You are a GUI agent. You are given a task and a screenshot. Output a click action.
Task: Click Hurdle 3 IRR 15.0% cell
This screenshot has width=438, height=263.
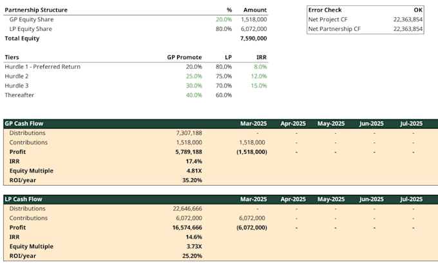[x=259, y=86]
